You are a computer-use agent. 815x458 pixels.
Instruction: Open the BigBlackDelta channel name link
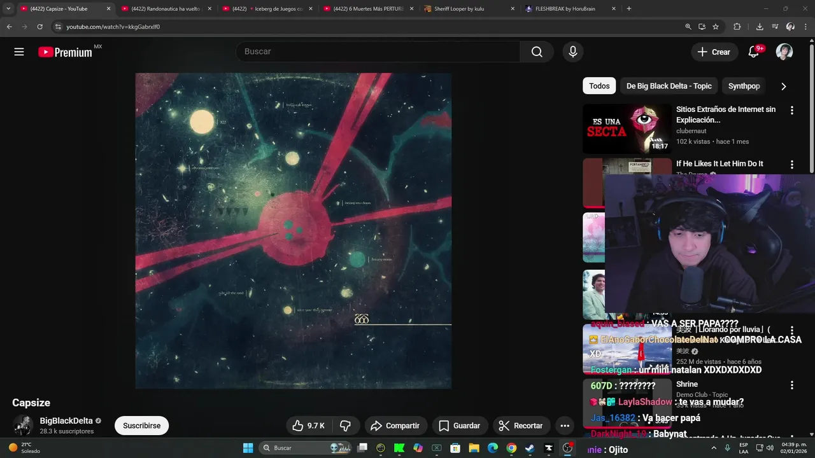pos(66,421)
